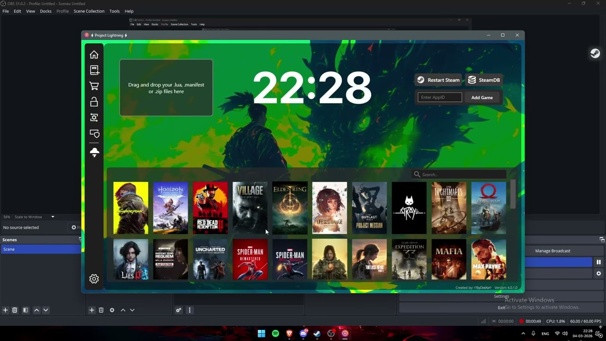Screen dimensions: 606x341
Task: Open the audio mixer three-dot menu
Action: click(189, 310)
